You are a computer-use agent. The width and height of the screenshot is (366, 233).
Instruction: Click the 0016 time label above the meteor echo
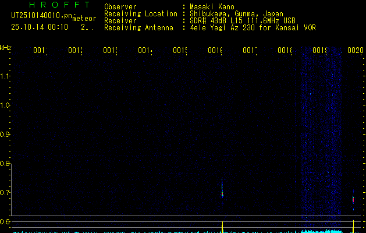[x=215, y=50]
